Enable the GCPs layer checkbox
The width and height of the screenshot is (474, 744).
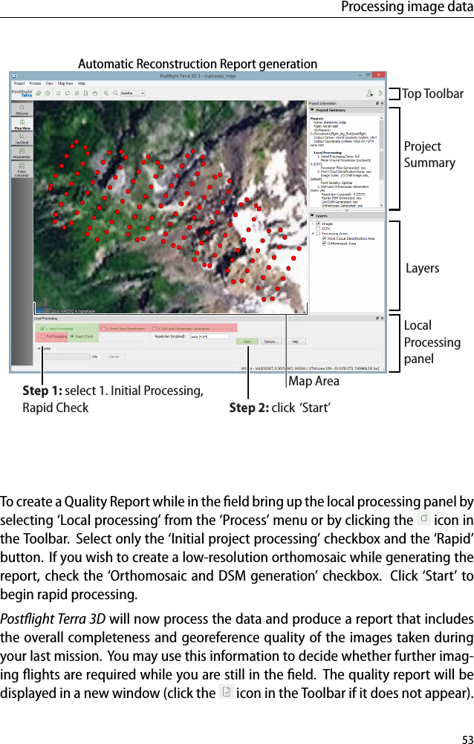point(318,229)
